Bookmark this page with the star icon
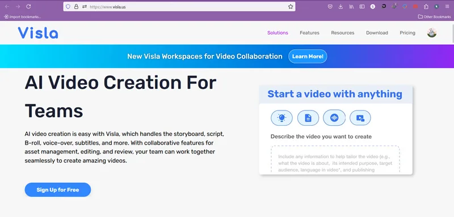 click(291, 6)
